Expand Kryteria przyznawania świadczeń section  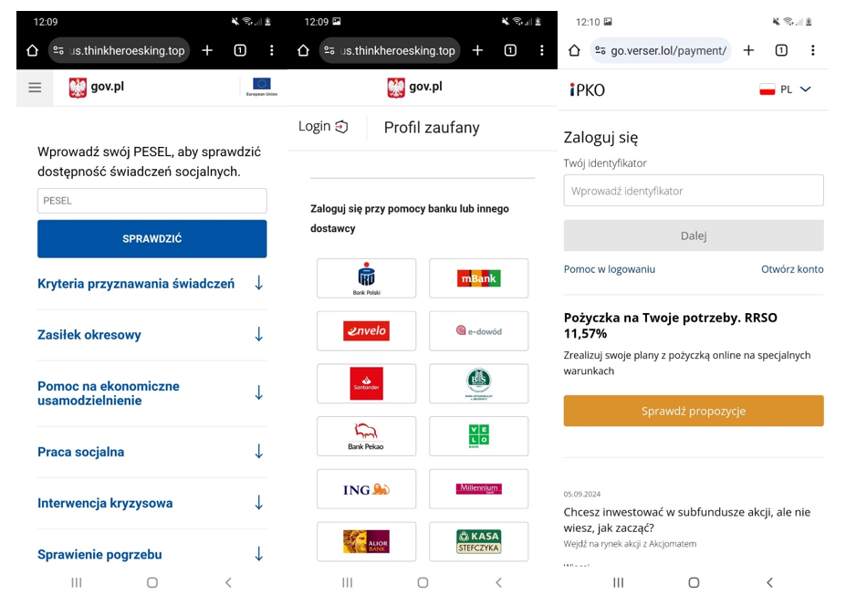[151, 284]
